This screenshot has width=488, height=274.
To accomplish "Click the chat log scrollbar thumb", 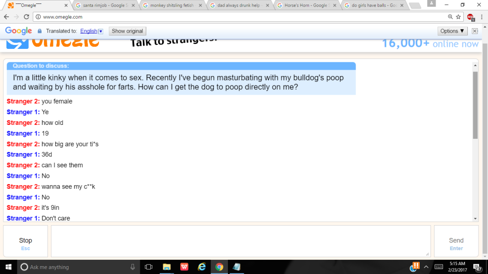I will tap(475, 105).
